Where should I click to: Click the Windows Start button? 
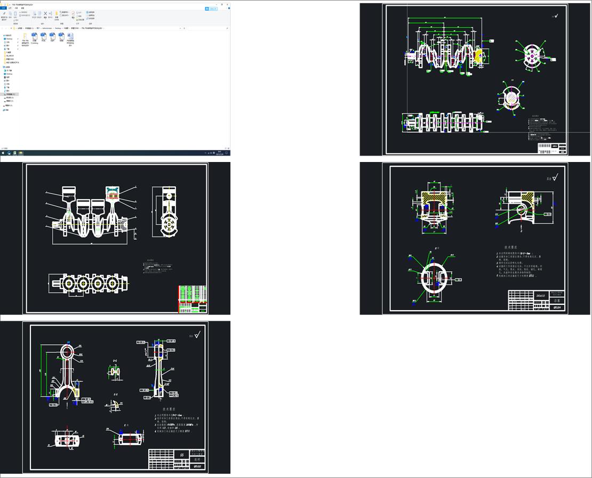click(x=2, y=152)
